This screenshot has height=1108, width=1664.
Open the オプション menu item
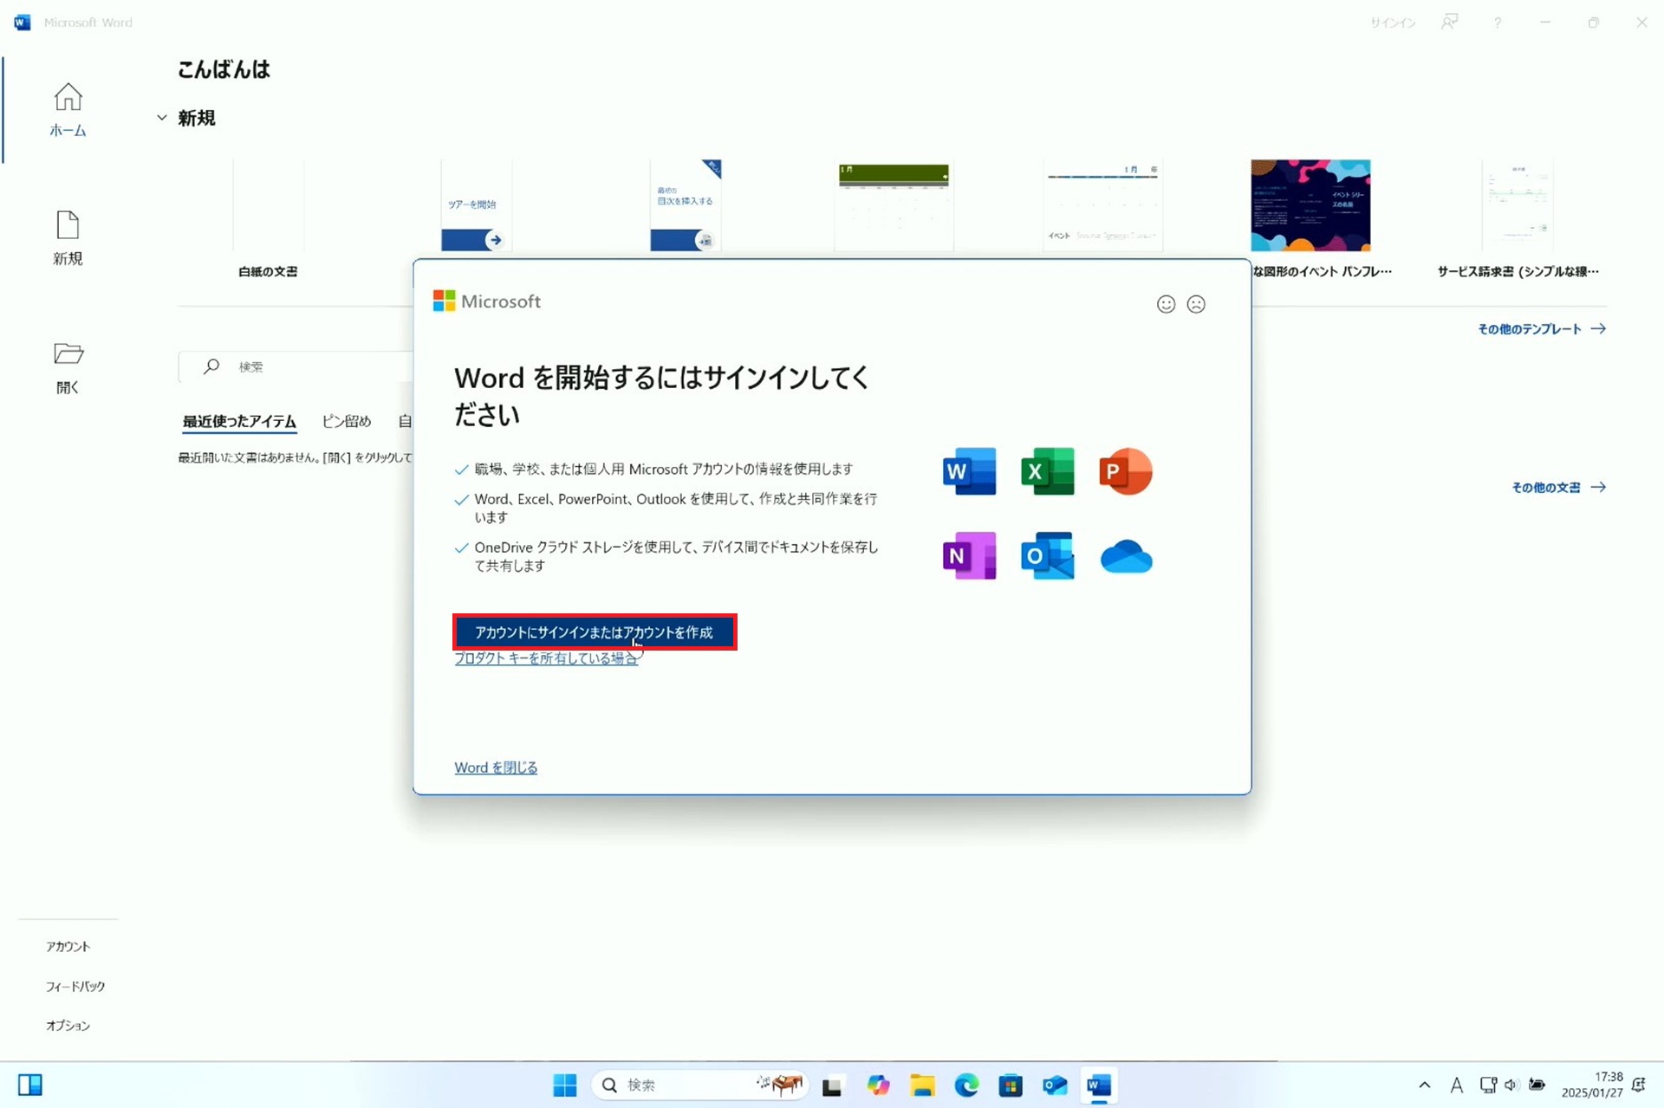(68, 1026)
